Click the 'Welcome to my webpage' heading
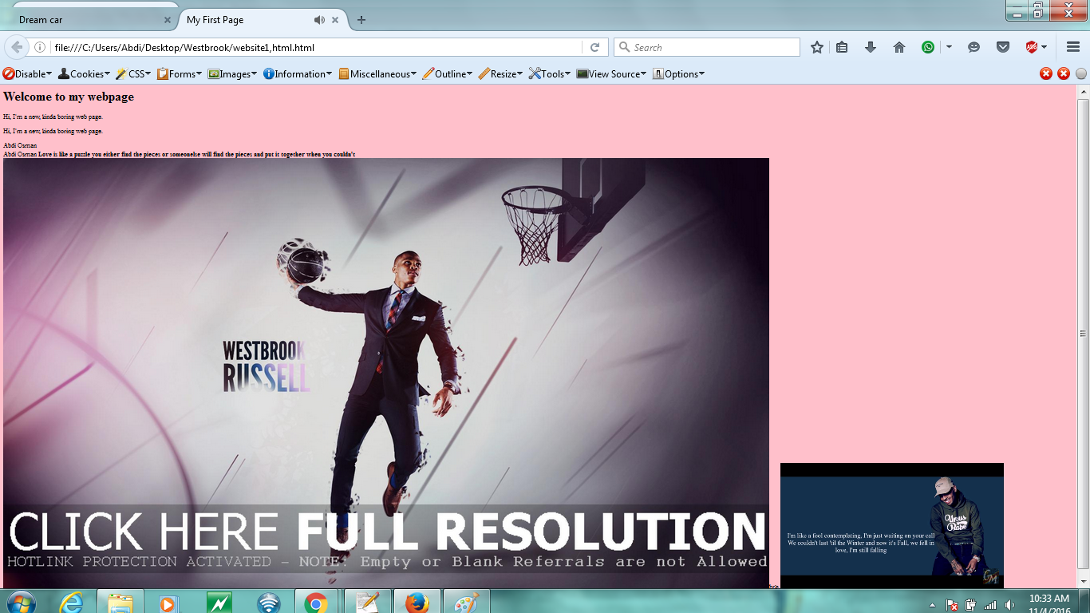This screenshot has width=1090, height=613. click(69, 97)
